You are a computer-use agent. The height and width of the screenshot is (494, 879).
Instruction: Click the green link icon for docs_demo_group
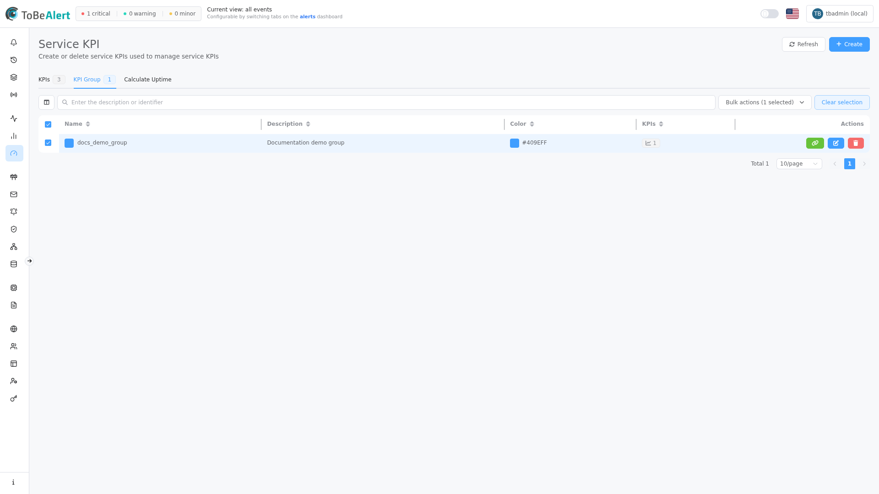point(815,143)
